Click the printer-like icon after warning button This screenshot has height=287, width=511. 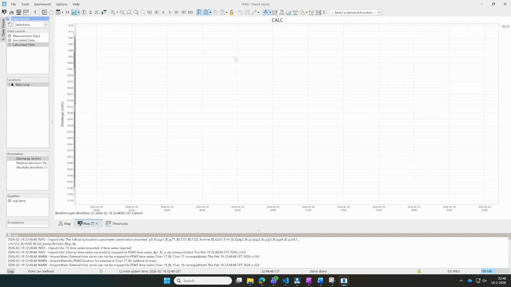[282, 12]
